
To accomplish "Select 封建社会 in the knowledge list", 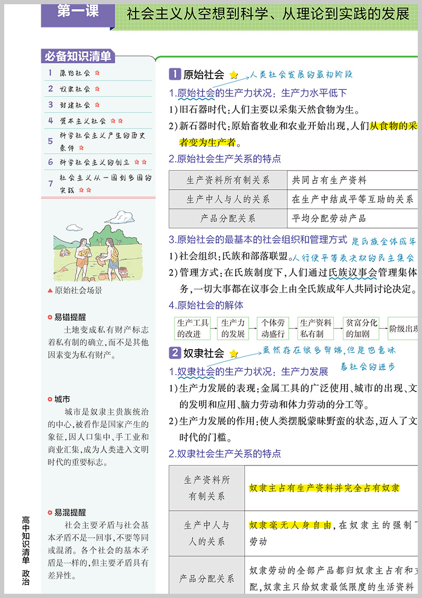I will click(75, 105).
